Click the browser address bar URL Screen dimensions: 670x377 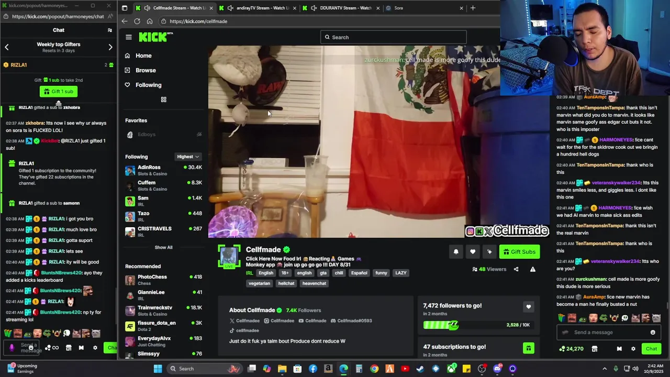[198, 21]
